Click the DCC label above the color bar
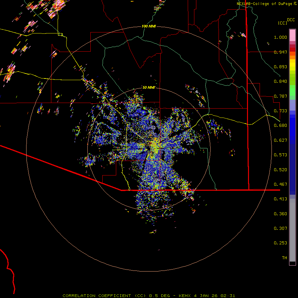This screenshot has height=298, width=298. [291, 20]
